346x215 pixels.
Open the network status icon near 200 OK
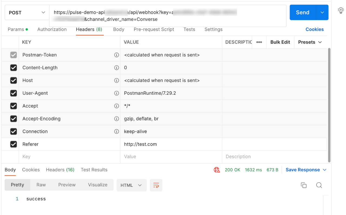click(216, 170)
